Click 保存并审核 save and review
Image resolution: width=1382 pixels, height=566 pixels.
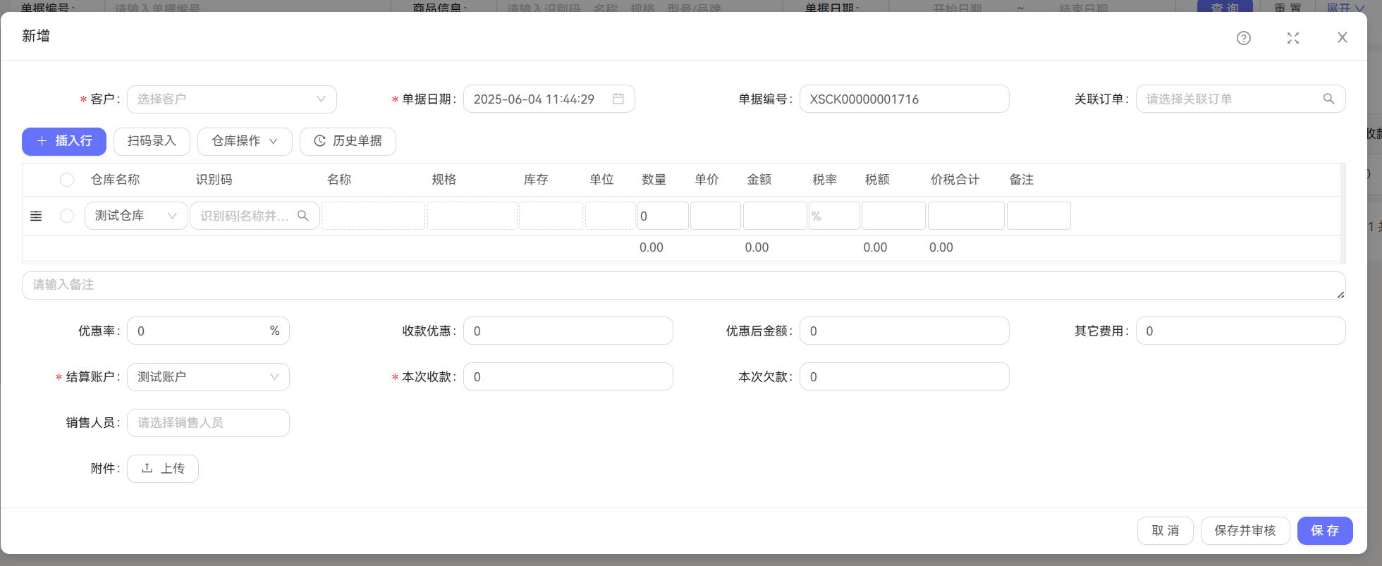(x=1245, y=531)
